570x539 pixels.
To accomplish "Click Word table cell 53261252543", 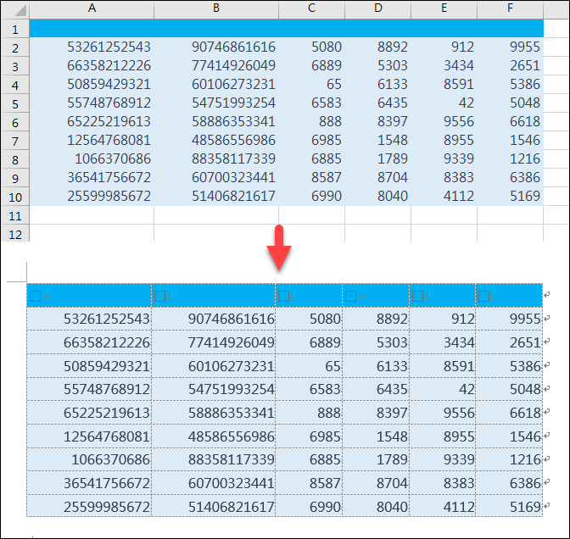I will (x=89, y=319).
